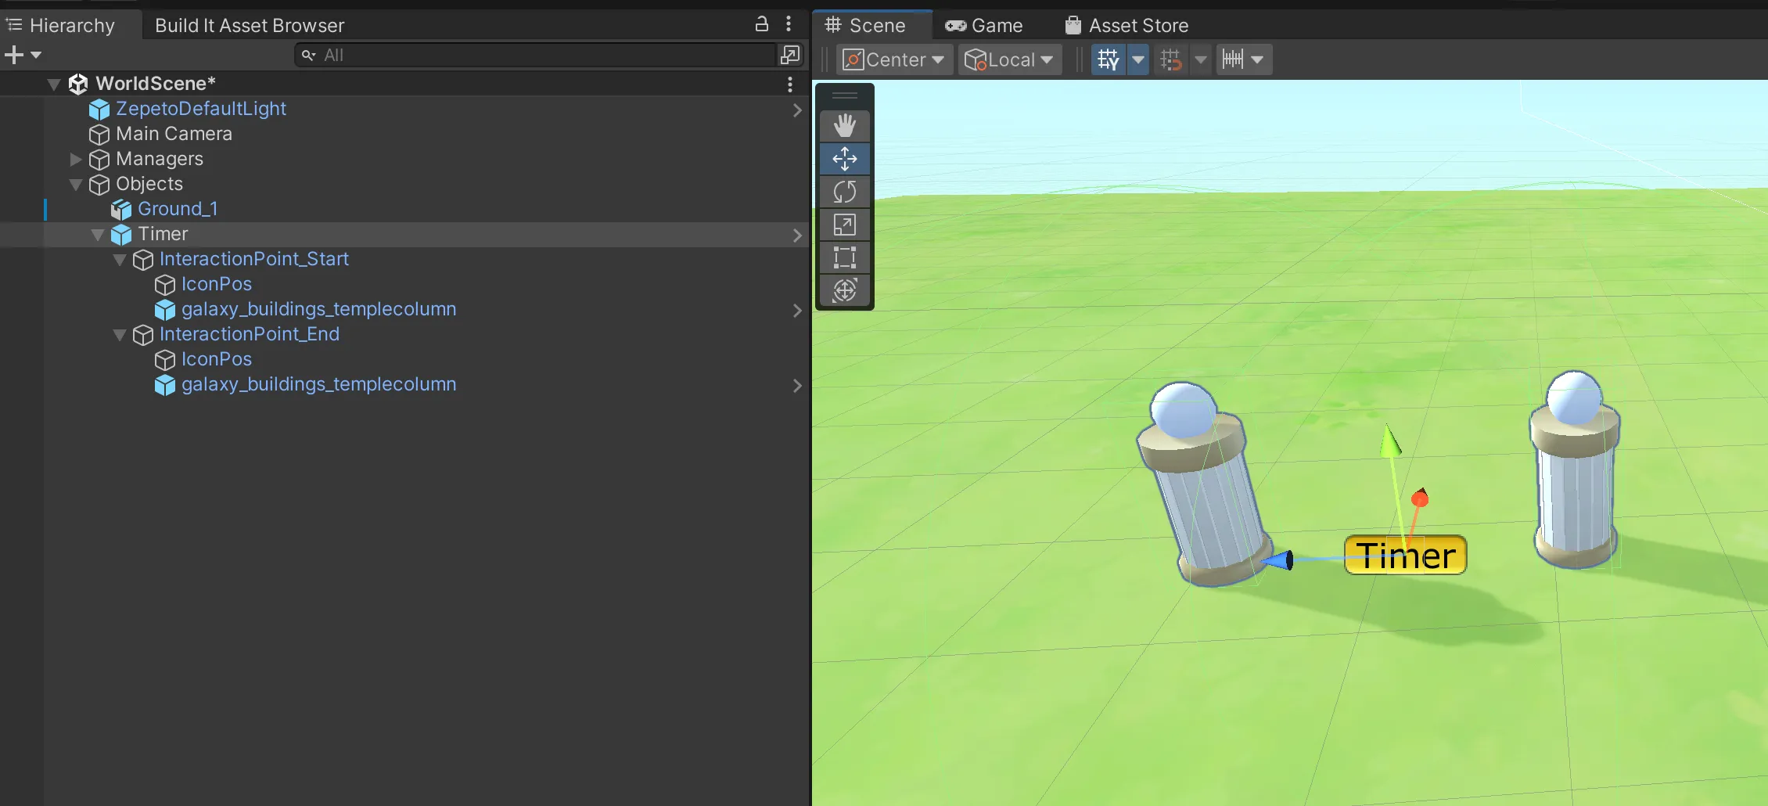This screenshot has height=806, width=1768.
Task: Open End templecolumn prefab via arrow
Action: pyautogui.click(x=797, y=386)
